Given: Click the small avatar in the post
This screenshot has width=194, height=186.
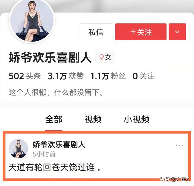Looking at the screenshot, I should coord(19,149).
